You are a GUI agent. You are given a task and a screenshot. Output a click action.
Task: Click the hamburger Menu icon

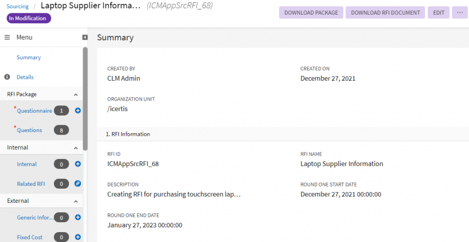[x=8, y=37]
